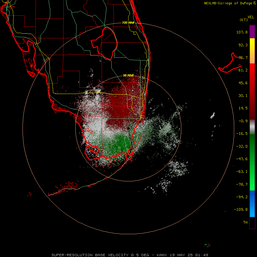This screenshot has height=257, width=257.
Task: Click the VEL legend heading
Action: point(251,17)
